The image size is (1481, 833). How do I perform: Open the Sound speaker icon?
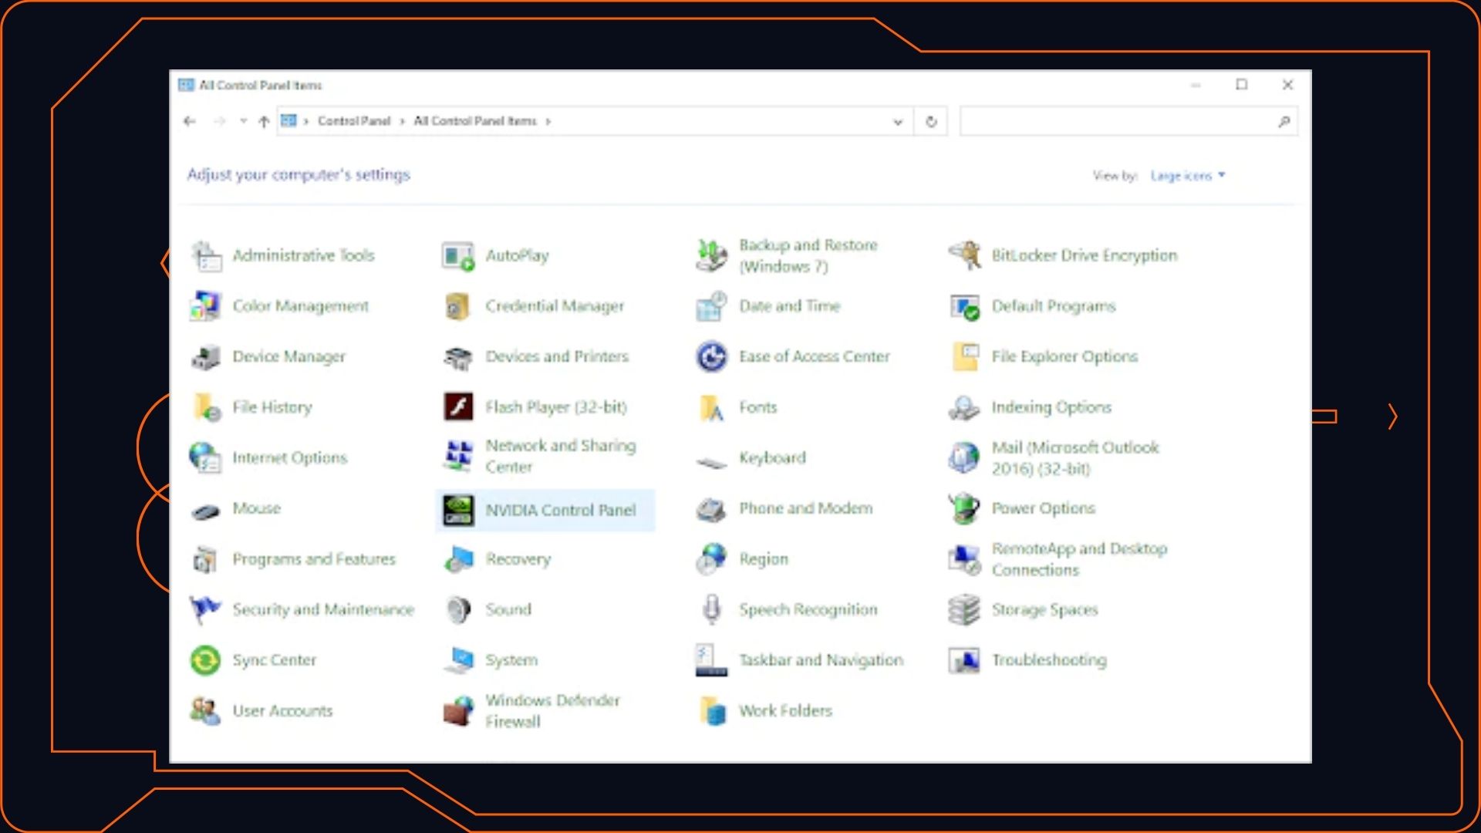[458, 610]
